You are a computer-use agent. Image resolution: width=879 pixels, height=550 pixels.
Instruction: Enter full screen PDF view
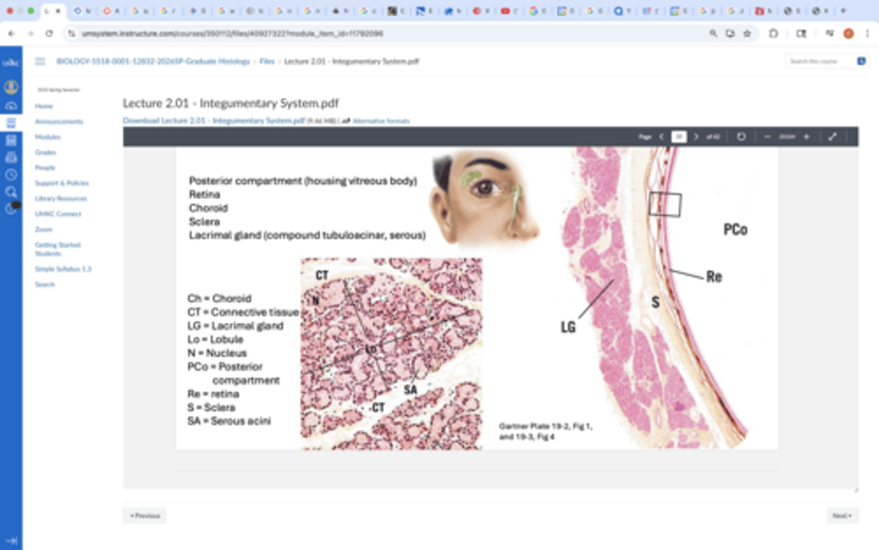coord(833,137)
